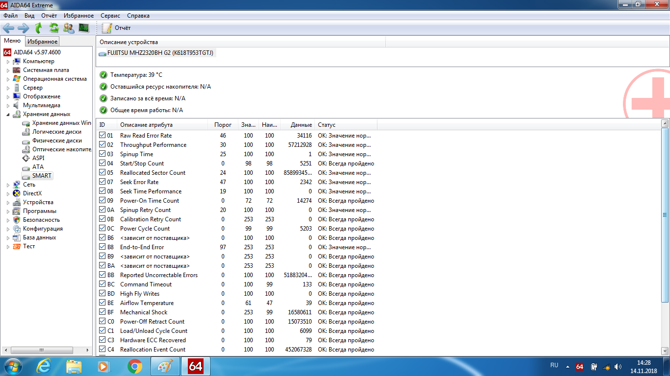Image resolution: width=670 pixels, height=376 pixels.
Task: Click the Хранение данных Win tree icon
Action: pyautogui.click(x=26, y=123)
